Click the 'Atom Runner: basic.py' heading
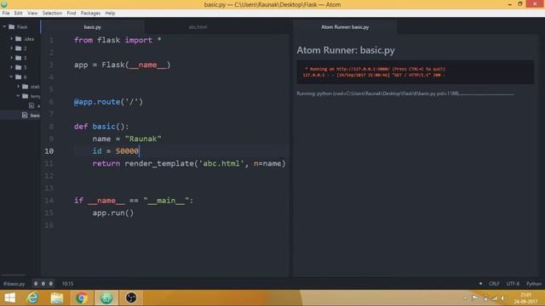 [x=346, y=50]
